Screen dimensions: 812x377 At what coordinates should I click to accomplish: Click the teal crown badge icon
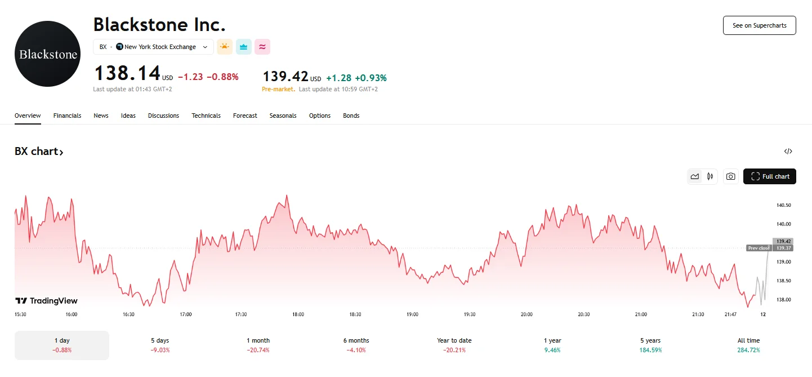pos(243,47)
